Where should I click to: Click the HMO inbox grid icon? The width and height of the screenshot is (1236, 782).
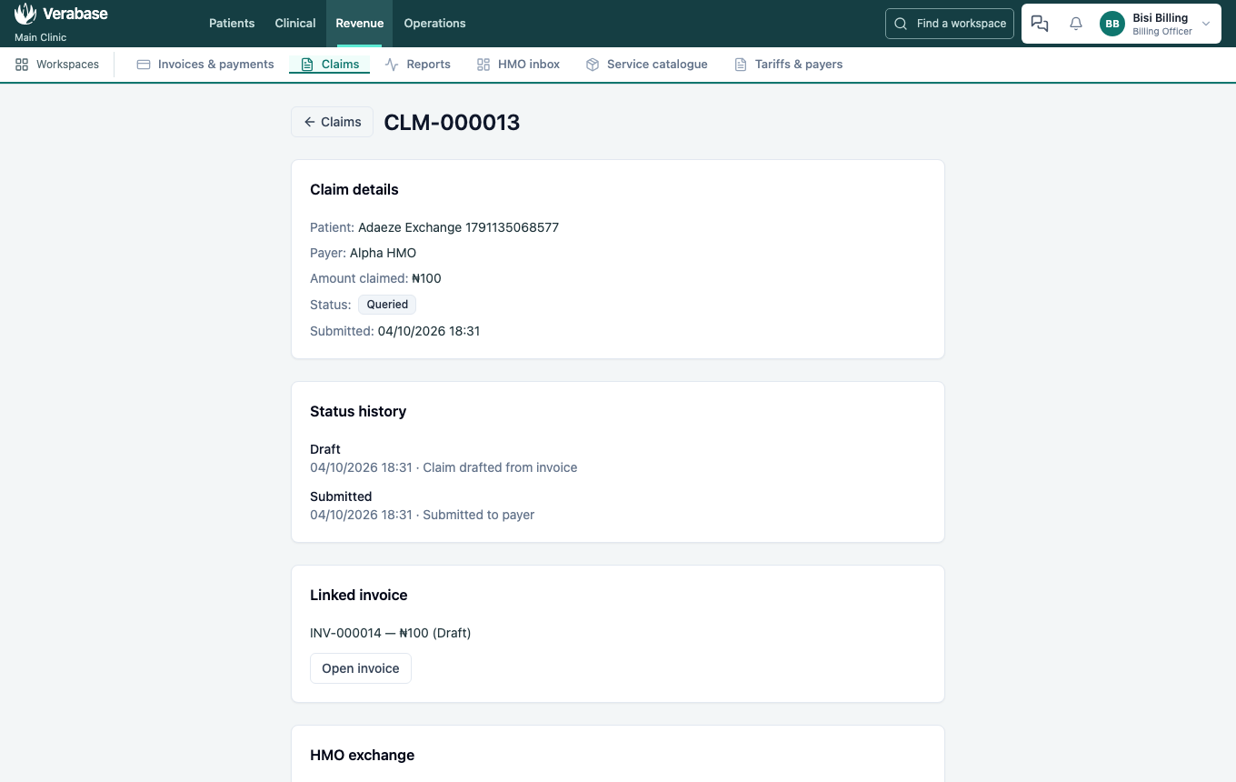(483, 65)
